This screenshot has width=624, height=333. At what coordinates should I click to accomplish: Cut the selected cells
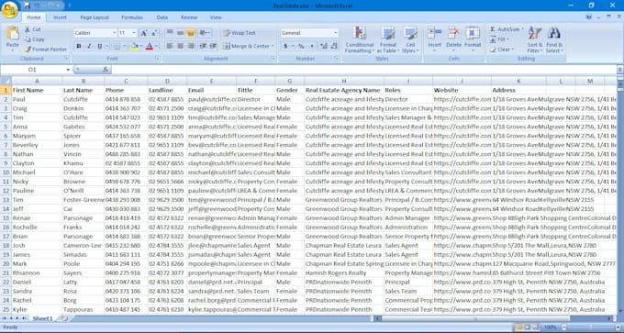(33, 29)
